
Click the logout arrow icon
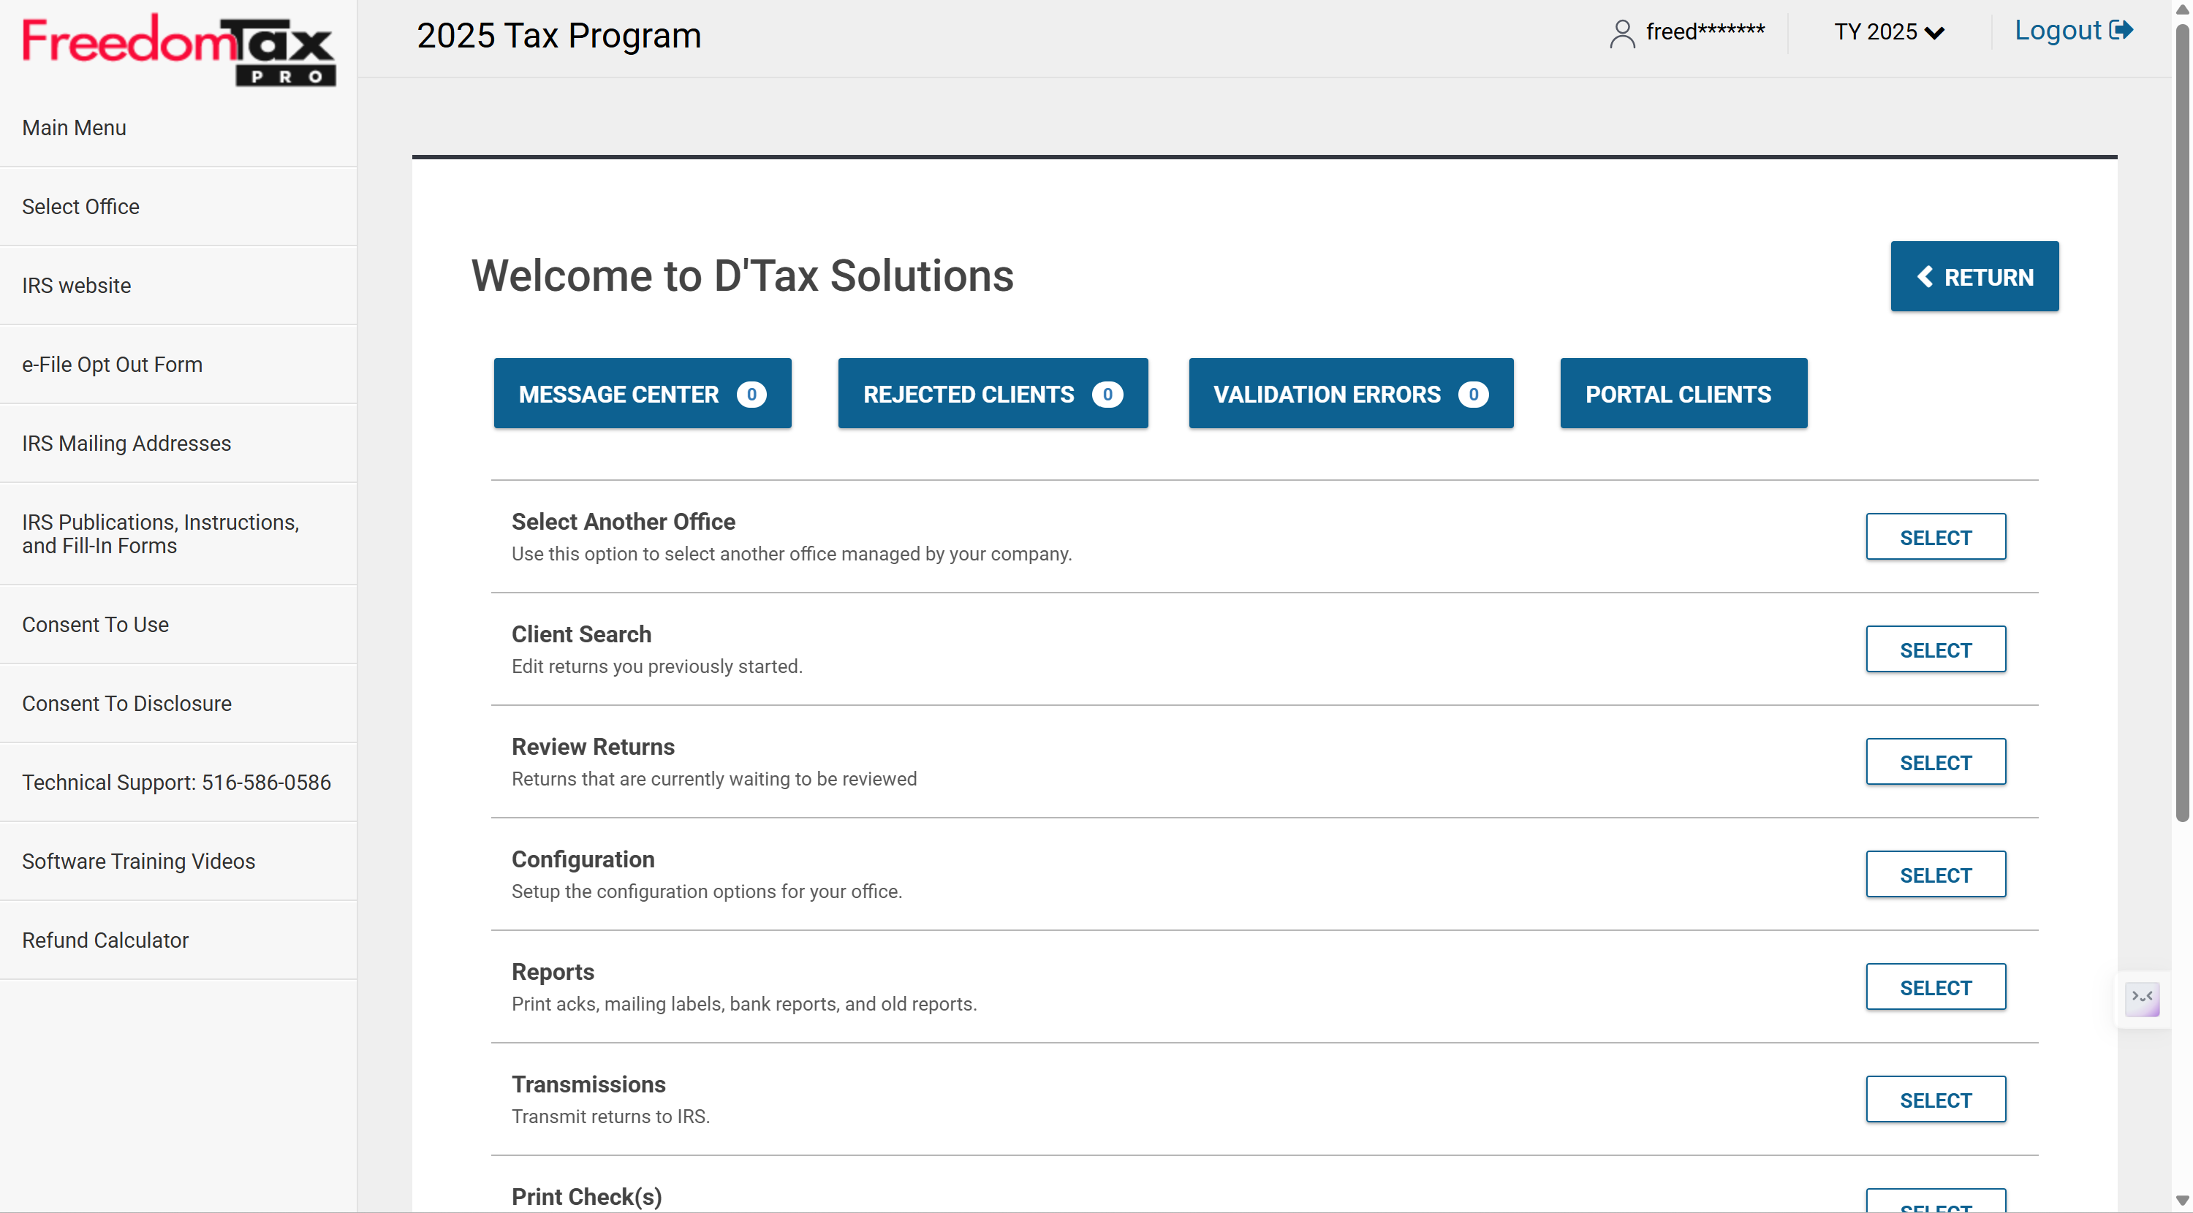[x=2121, y=31]
